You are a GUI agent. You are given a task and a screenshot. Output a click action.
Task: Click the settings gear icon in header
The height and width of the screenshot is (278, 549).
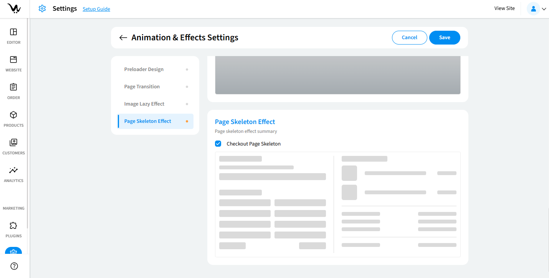42,8
